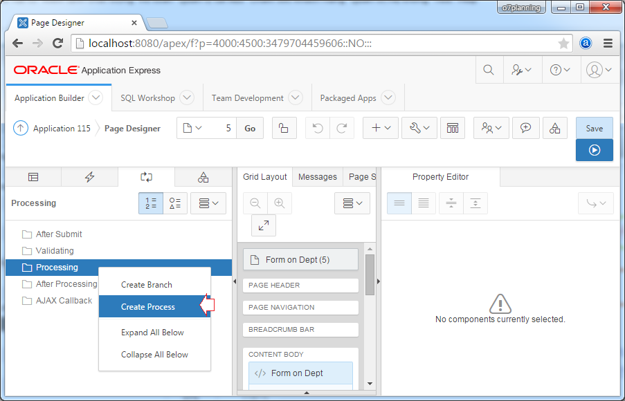Toggle Group by Processing Order view

[151, 203]
